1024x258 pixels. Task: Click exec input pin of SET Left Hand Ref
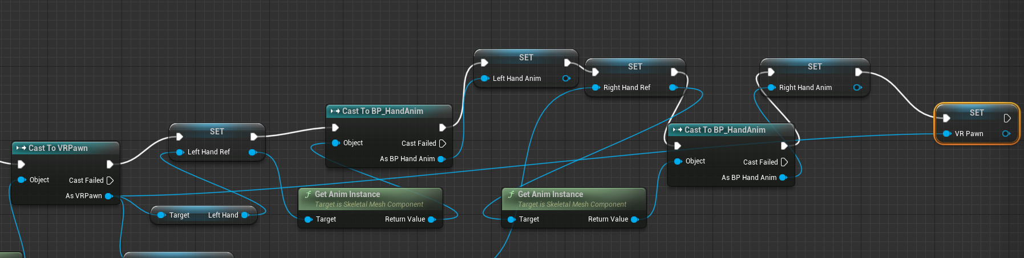click(180, 137)
